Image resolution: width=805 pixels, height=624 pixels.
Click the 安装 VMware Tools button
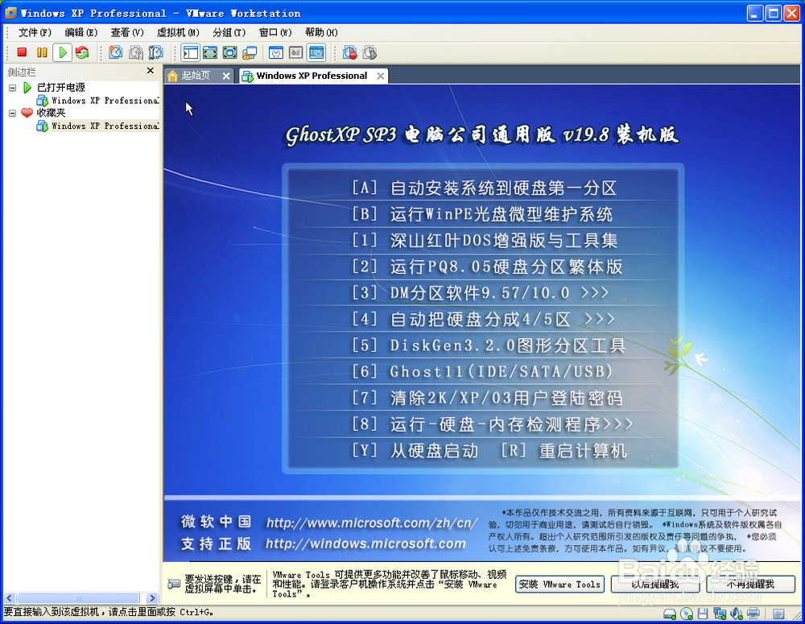(x=559, y=585)
